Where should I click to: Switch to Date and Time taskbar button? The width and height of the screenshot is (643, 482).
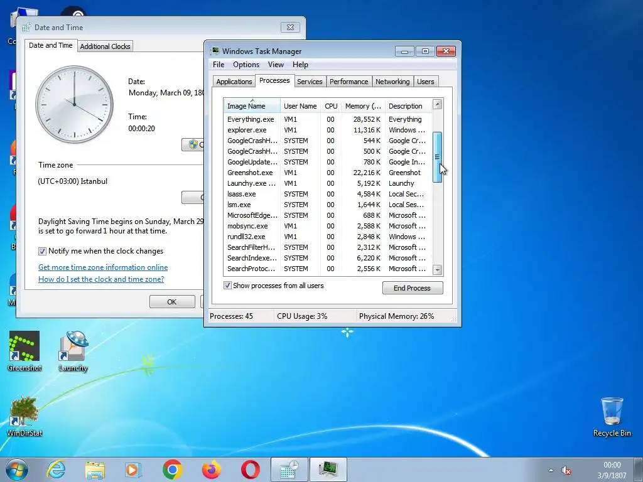(289, 469)
